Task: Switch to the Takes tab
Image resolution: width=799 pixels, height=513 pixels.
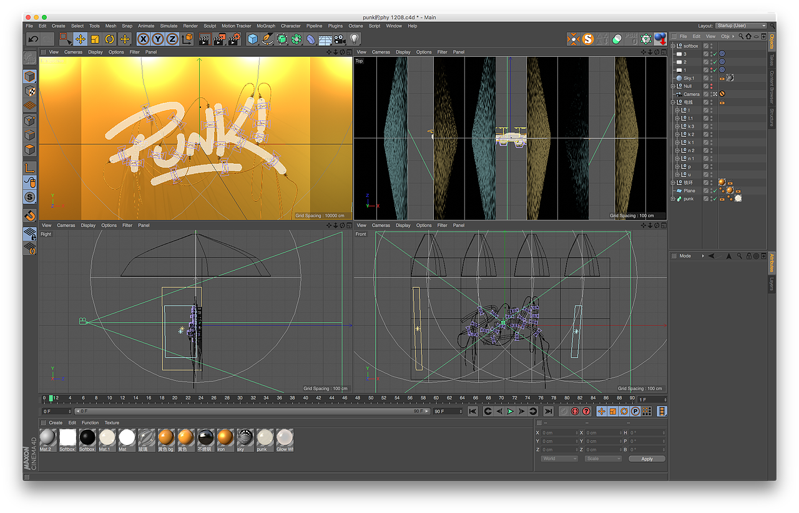Action: [x=772, y=60]
